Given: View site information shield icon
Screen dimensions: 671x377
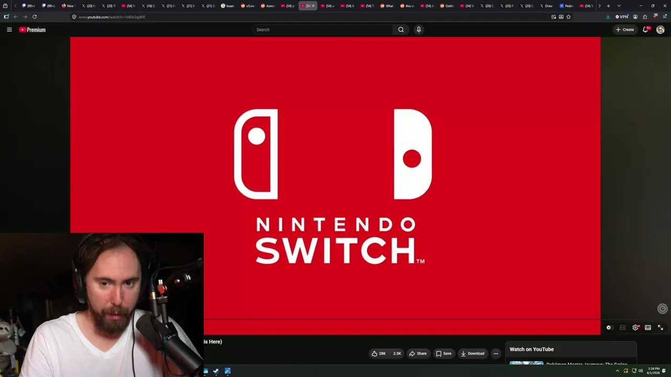Looking at the screenshot, I should tap(74, 17).
